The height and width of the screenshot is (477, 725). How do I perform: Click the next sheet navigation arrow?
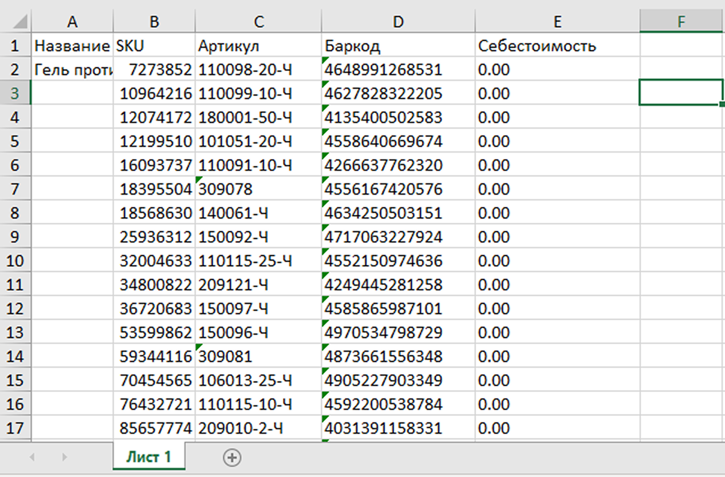point(65,457)
